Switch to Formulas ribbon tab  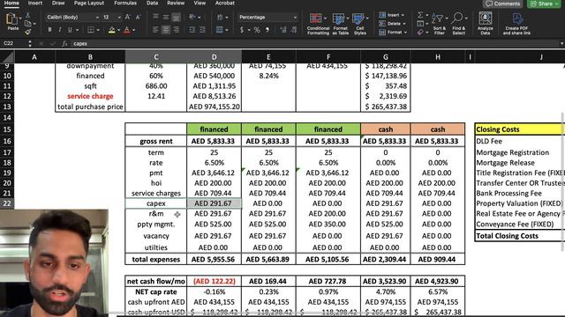tap(125, 3)
